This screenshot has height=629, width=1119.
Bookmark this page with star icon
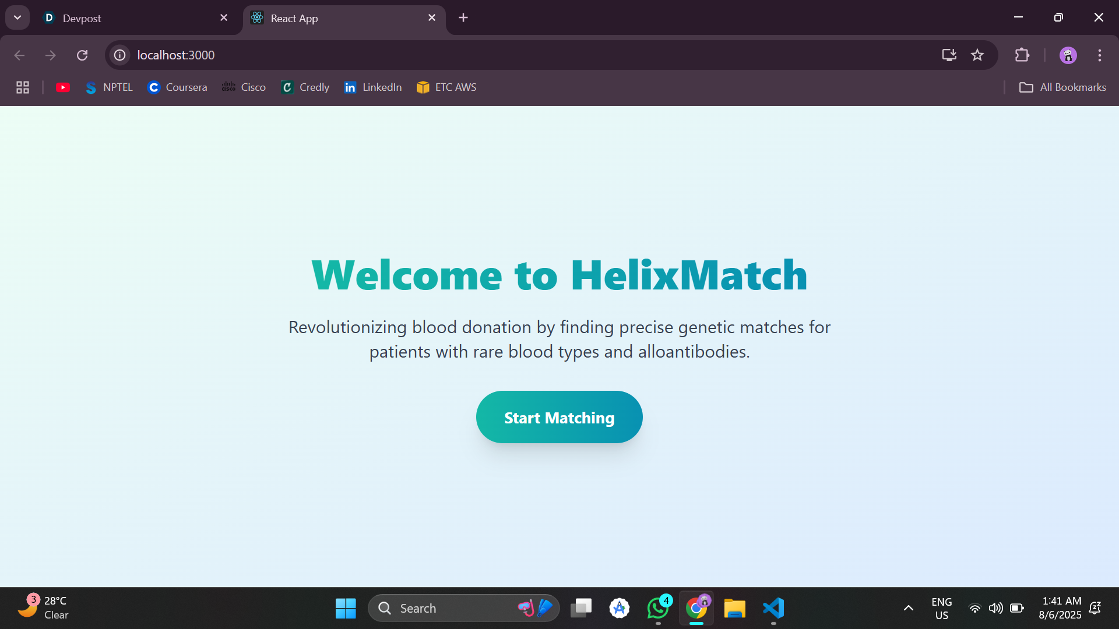[977, 55]
